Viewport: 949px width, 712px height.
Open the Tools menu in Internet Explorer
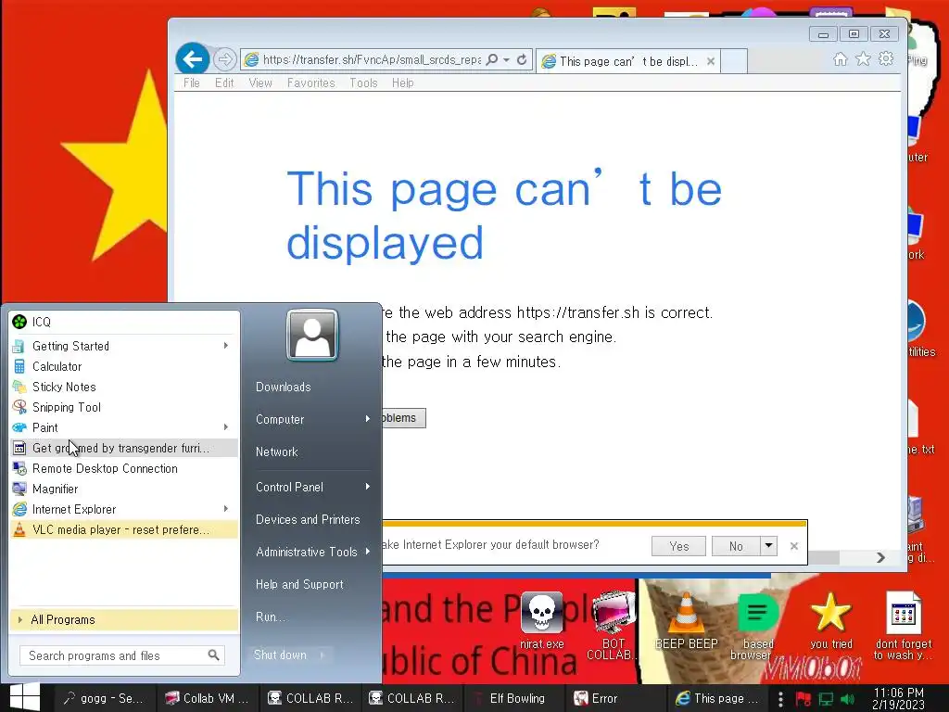click(363, 83)
